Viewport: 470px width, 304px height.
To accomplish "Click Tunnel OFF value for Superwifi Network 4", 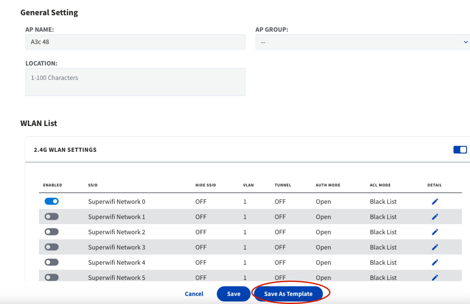I will coord(280,262).
